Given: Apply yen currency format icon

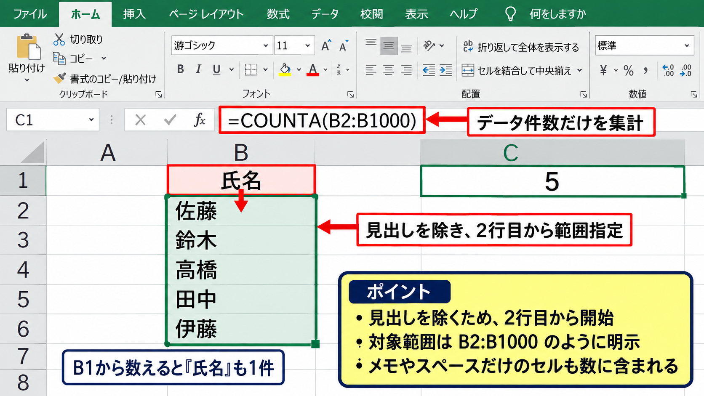Looking at the screenshot, I should (603, 70).
